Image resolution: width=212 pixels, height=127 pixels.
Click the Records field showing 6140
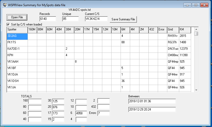(48, 19)
